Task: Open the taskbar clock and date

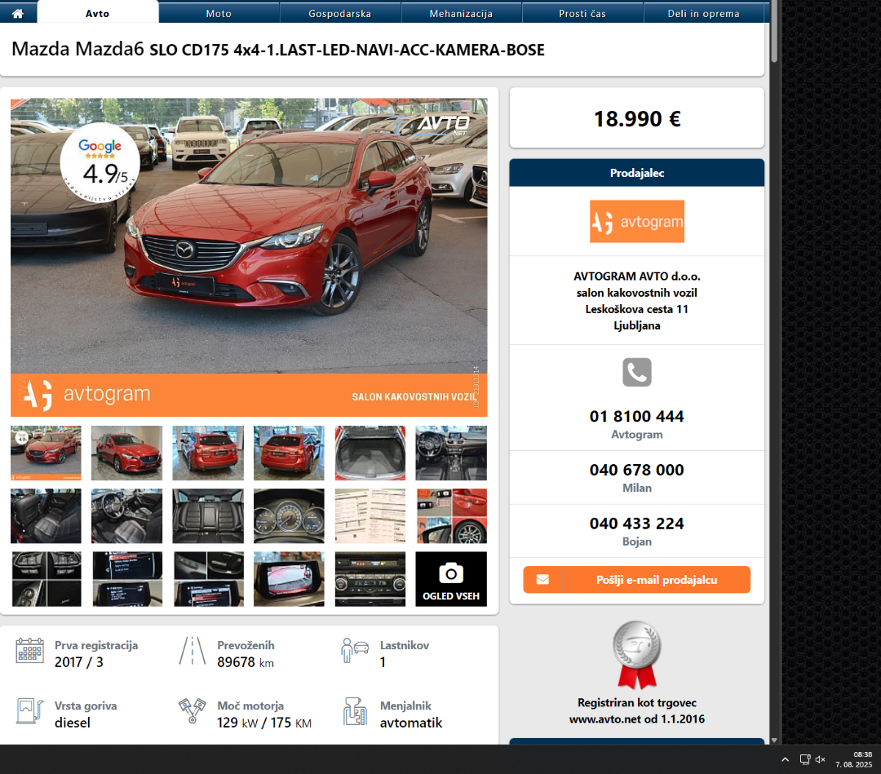Action: pyautogui.click(x=854, y=759)
